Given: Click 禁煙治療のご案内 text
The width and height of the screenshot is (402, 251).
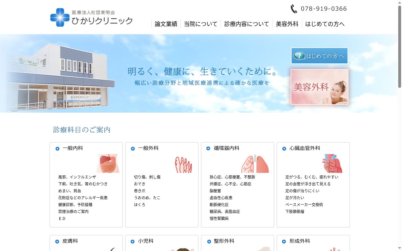Looking at the screenshot, I should click(73, 211).
